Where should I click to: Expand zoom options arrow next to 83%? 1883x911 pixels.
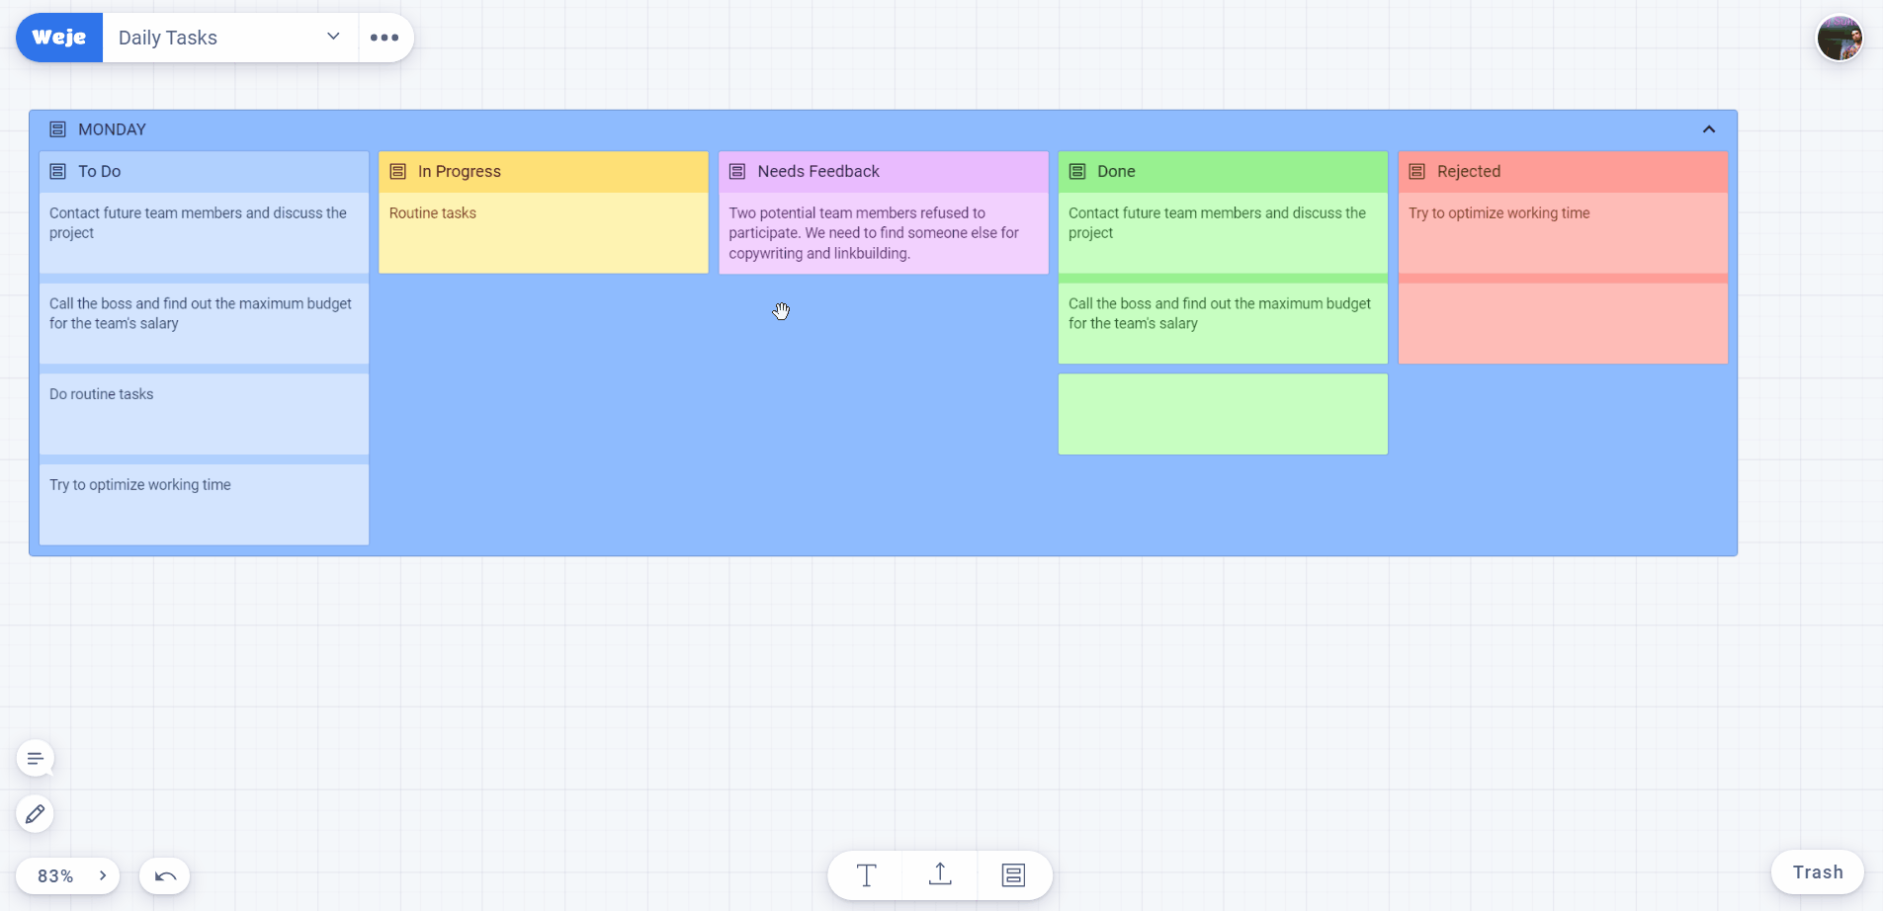(x=103, y=875)
